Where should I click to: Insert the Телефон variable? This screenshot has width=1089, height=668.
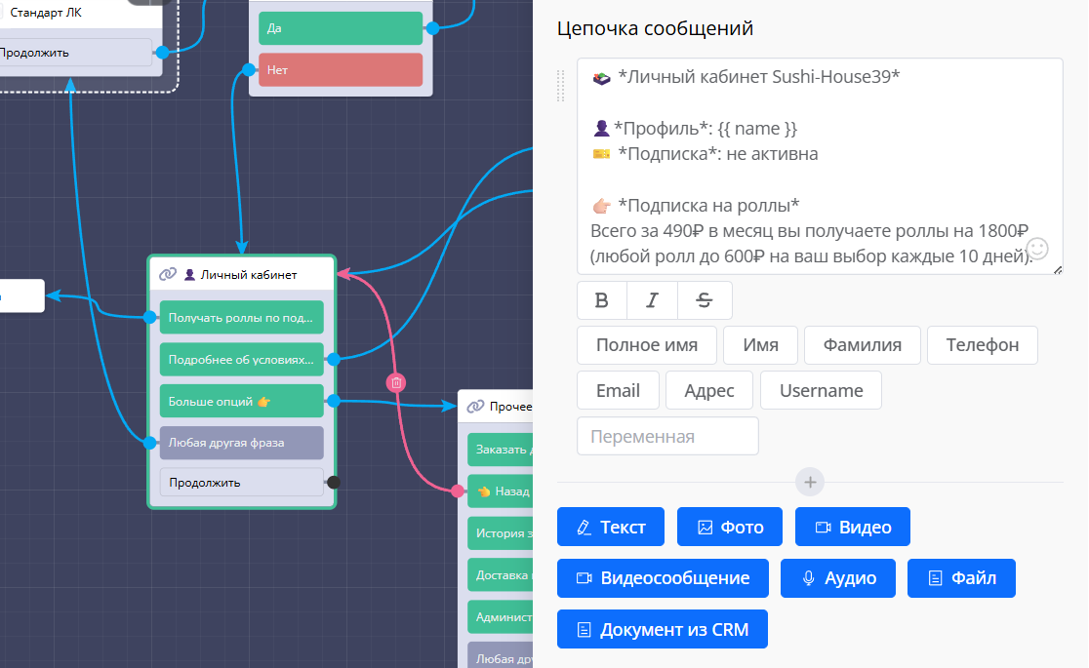pos(982,345)
